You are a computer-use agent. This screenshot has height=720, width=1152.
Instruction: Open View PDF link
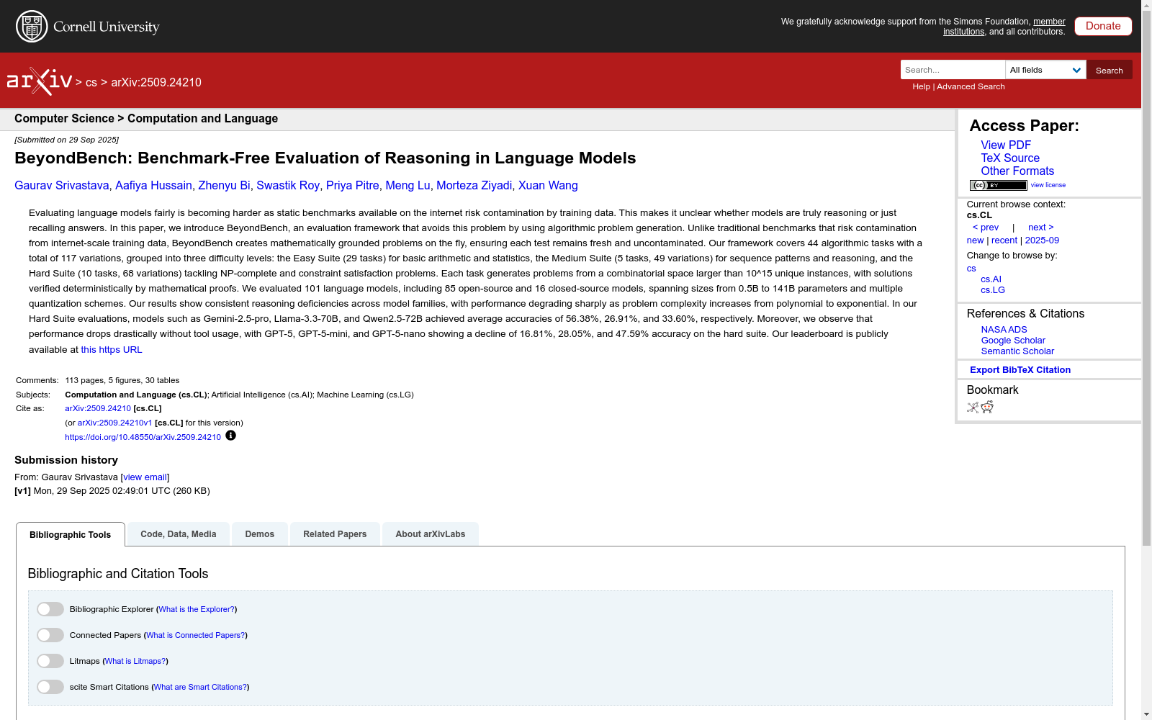(1006, 145)
